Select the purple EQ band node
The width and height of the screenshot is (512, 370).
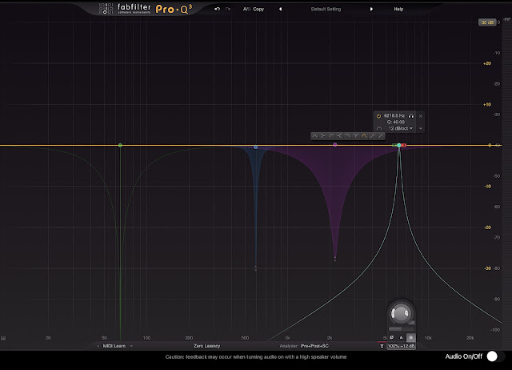334,144
